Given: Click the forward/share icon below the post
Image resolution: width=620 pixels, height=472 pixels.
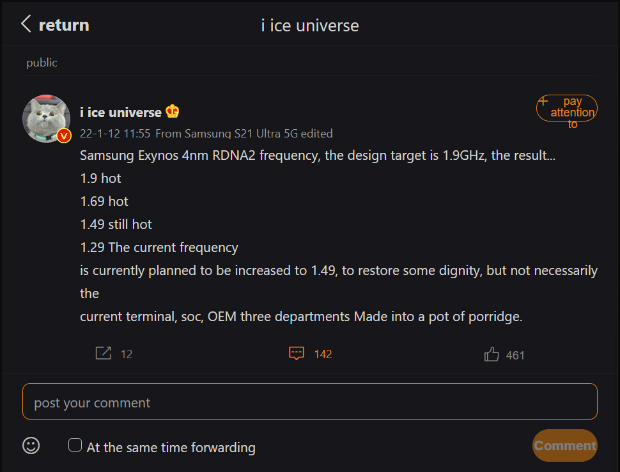Looking at the screenshot, I should tap(103, 353).
